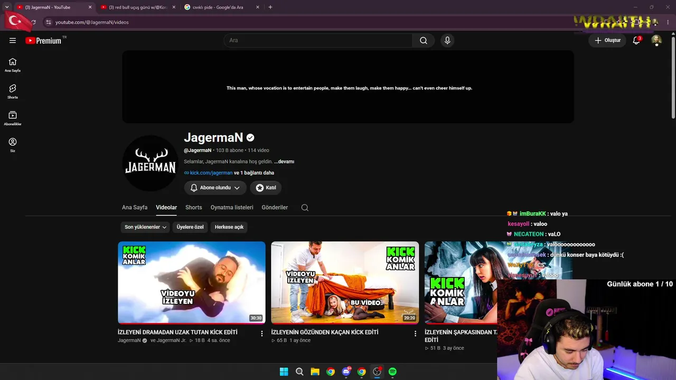This screenshot has width=676, height=380.
Task: Search within the channel using the magnifier
Action: [305, 207]
